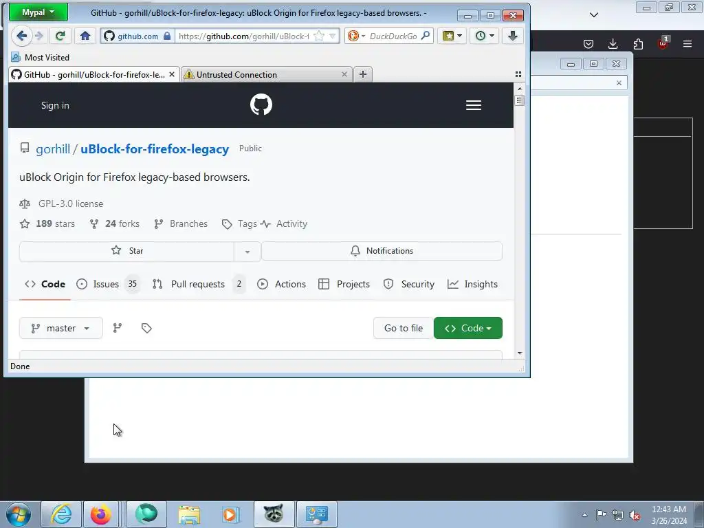The width and height of the screenshot is (704, 528).
Task: Click the tags icon next to master
Action: [146, 328]
